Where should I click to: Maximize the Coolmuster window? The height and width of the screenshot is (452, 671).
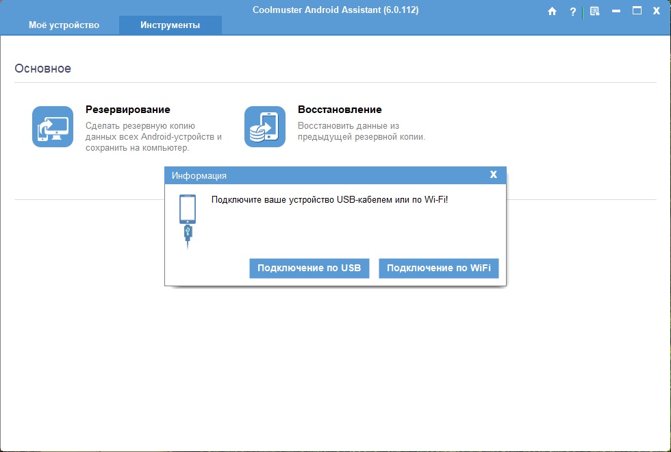(x=637, y=11)
